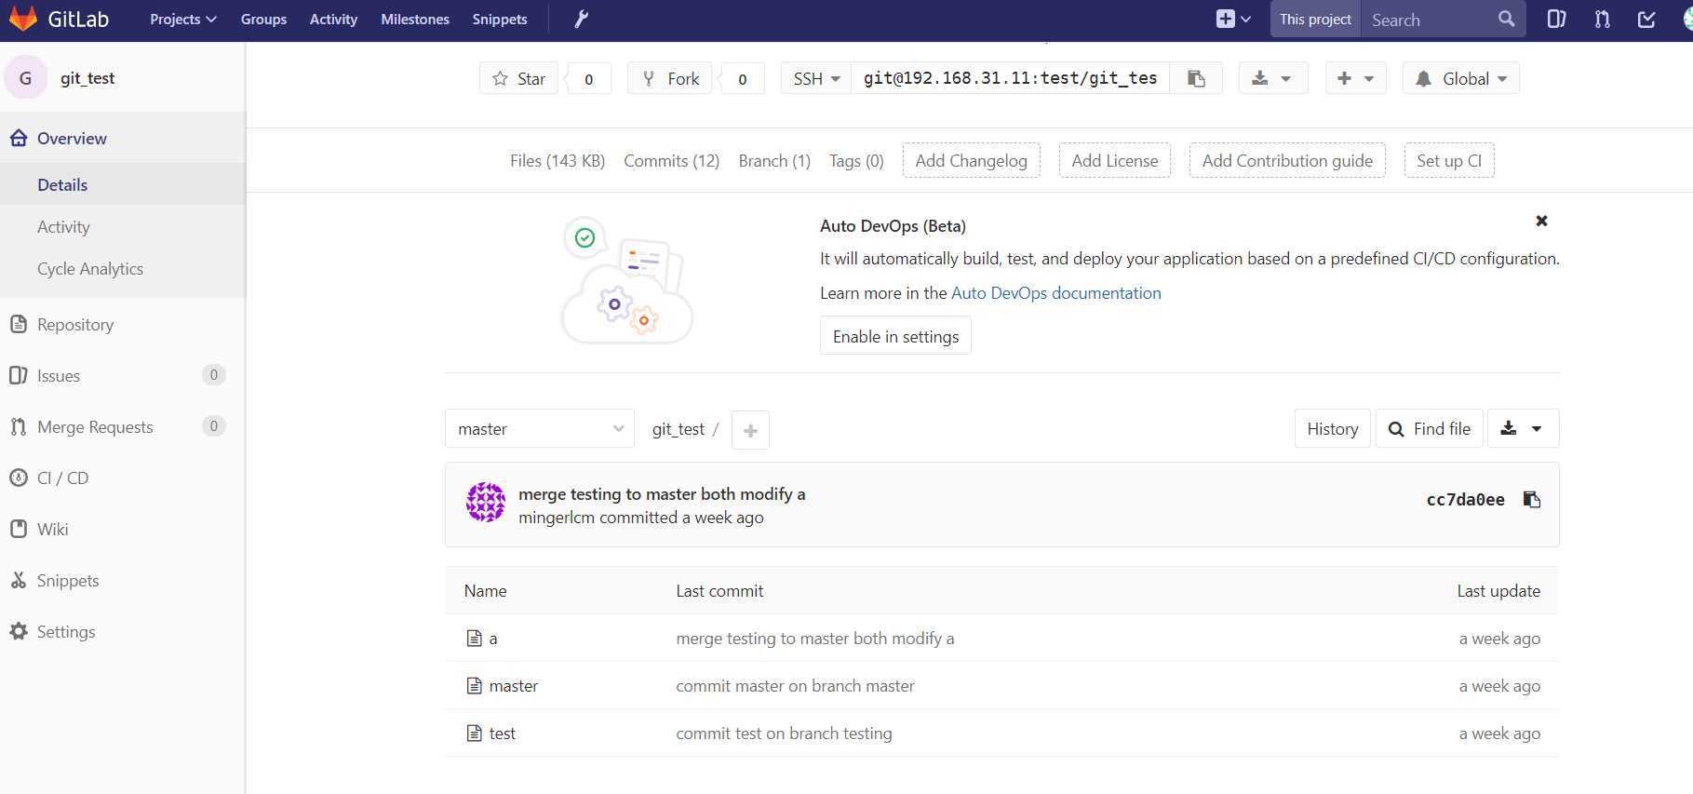Select Overview in the sidebar
1693x794 pixels.
(x=122, y=138)
